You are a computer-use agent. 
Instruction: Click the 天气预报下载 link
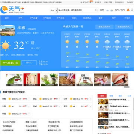53,126
